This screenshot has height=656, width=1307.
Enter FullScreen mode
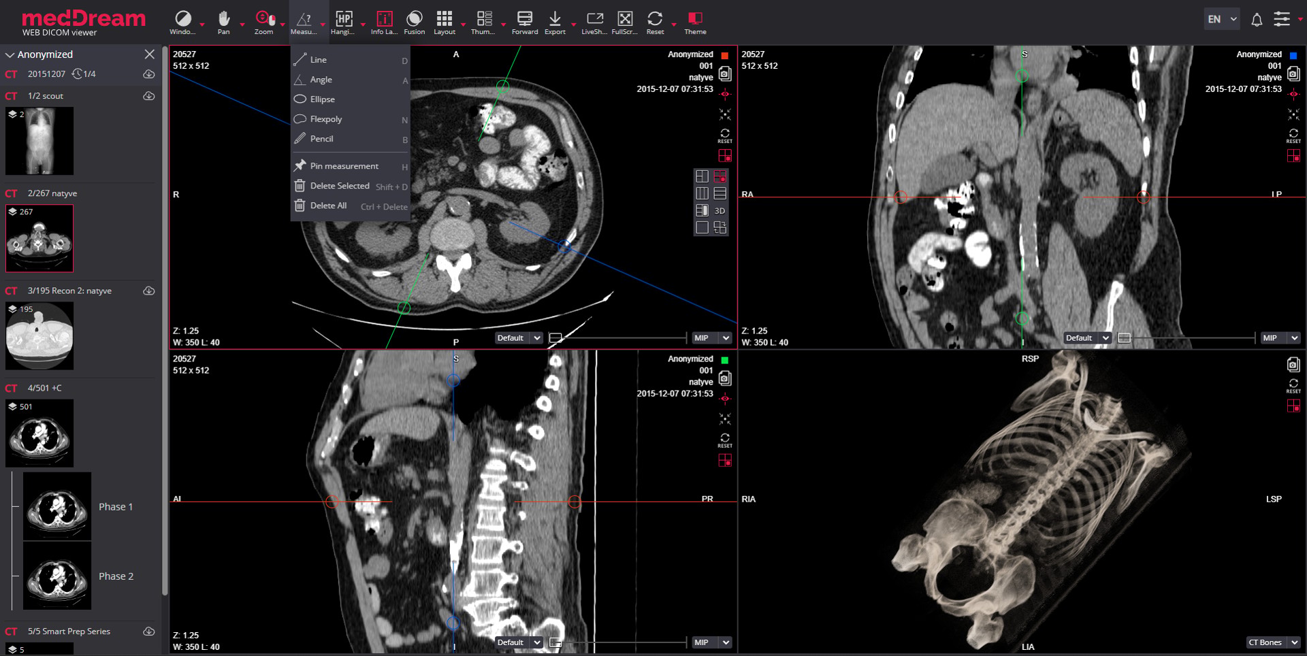[x=624, y=22]
